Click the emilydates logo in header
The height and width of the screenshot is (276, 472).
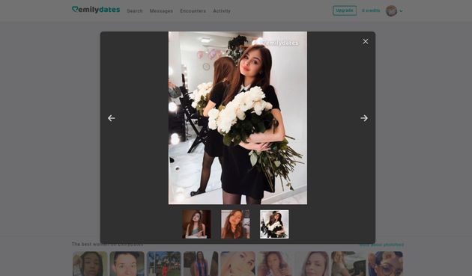(x=96, y=10)
